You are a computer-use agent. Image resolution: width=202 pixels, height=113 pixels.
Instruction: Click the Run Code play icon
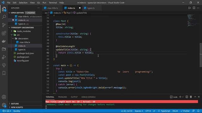[189, 8]
